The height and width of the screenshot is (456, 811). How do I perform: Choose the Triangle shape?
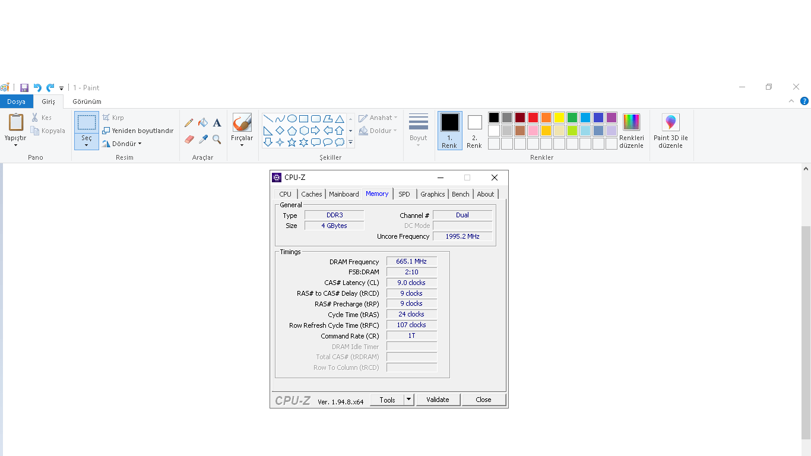point(340,119)
